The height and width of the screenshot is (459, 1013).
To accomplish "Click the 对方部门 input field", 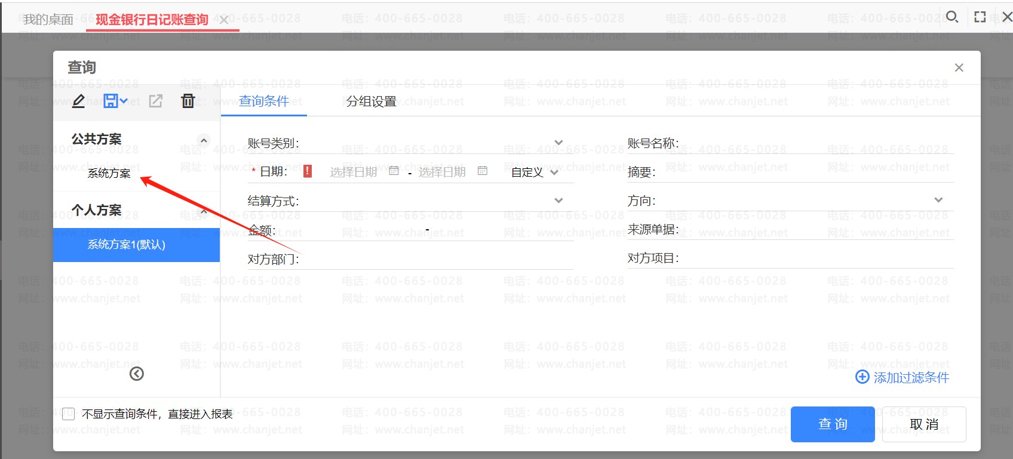I will point(439,259).
